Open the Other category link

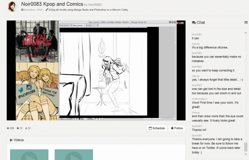click(40, 10)
